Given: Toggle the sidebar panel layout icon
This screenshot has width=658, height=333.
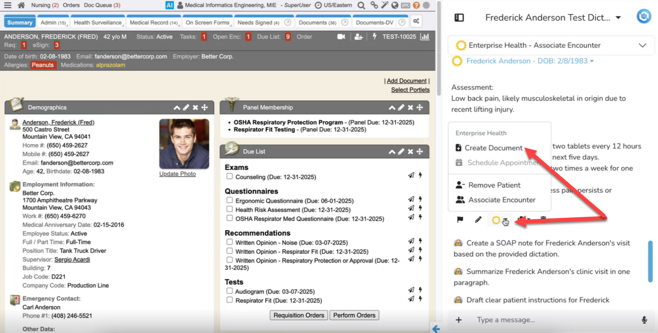Looking at the screenshot, I should (459, 17).
